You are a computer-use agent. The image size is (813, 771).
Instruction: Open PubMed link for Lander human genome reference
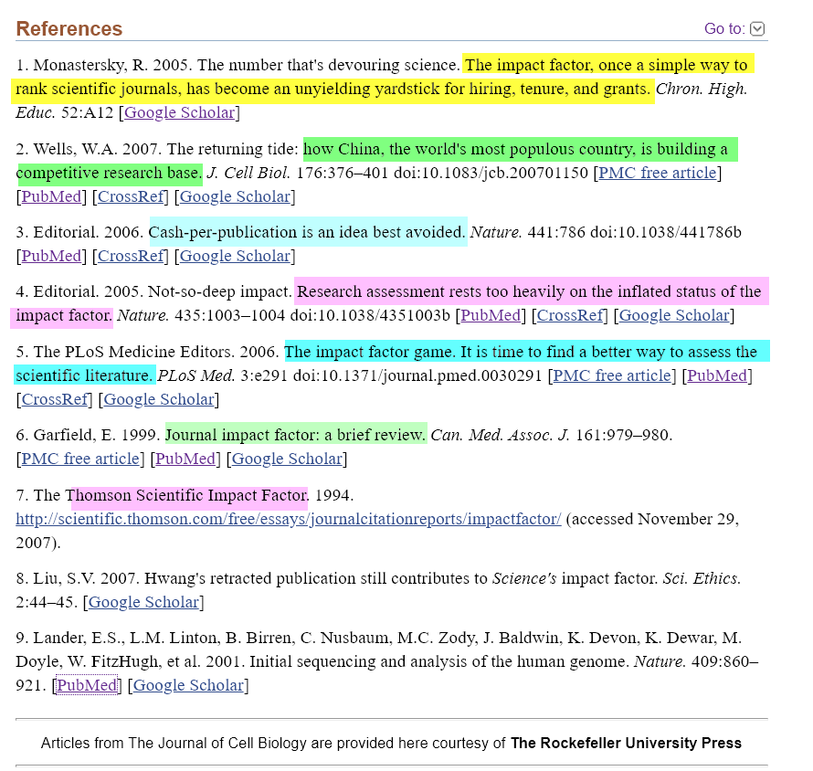tap(87, 685)
